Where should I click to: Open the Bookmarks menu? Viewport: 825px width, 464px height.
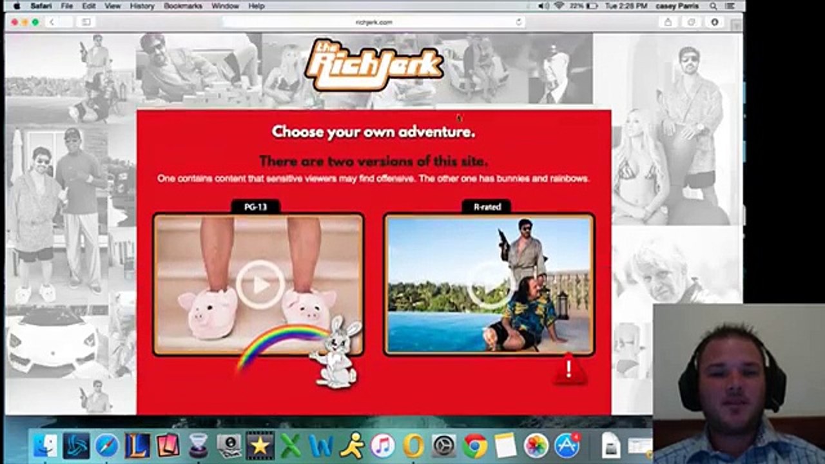[182, 6]
